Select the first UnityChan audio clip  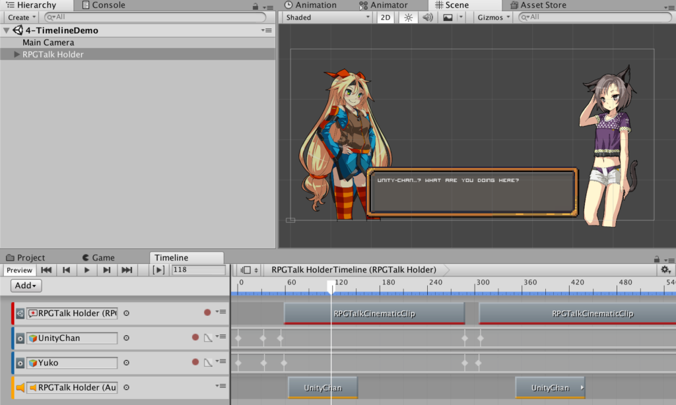(x=322, y=388)
